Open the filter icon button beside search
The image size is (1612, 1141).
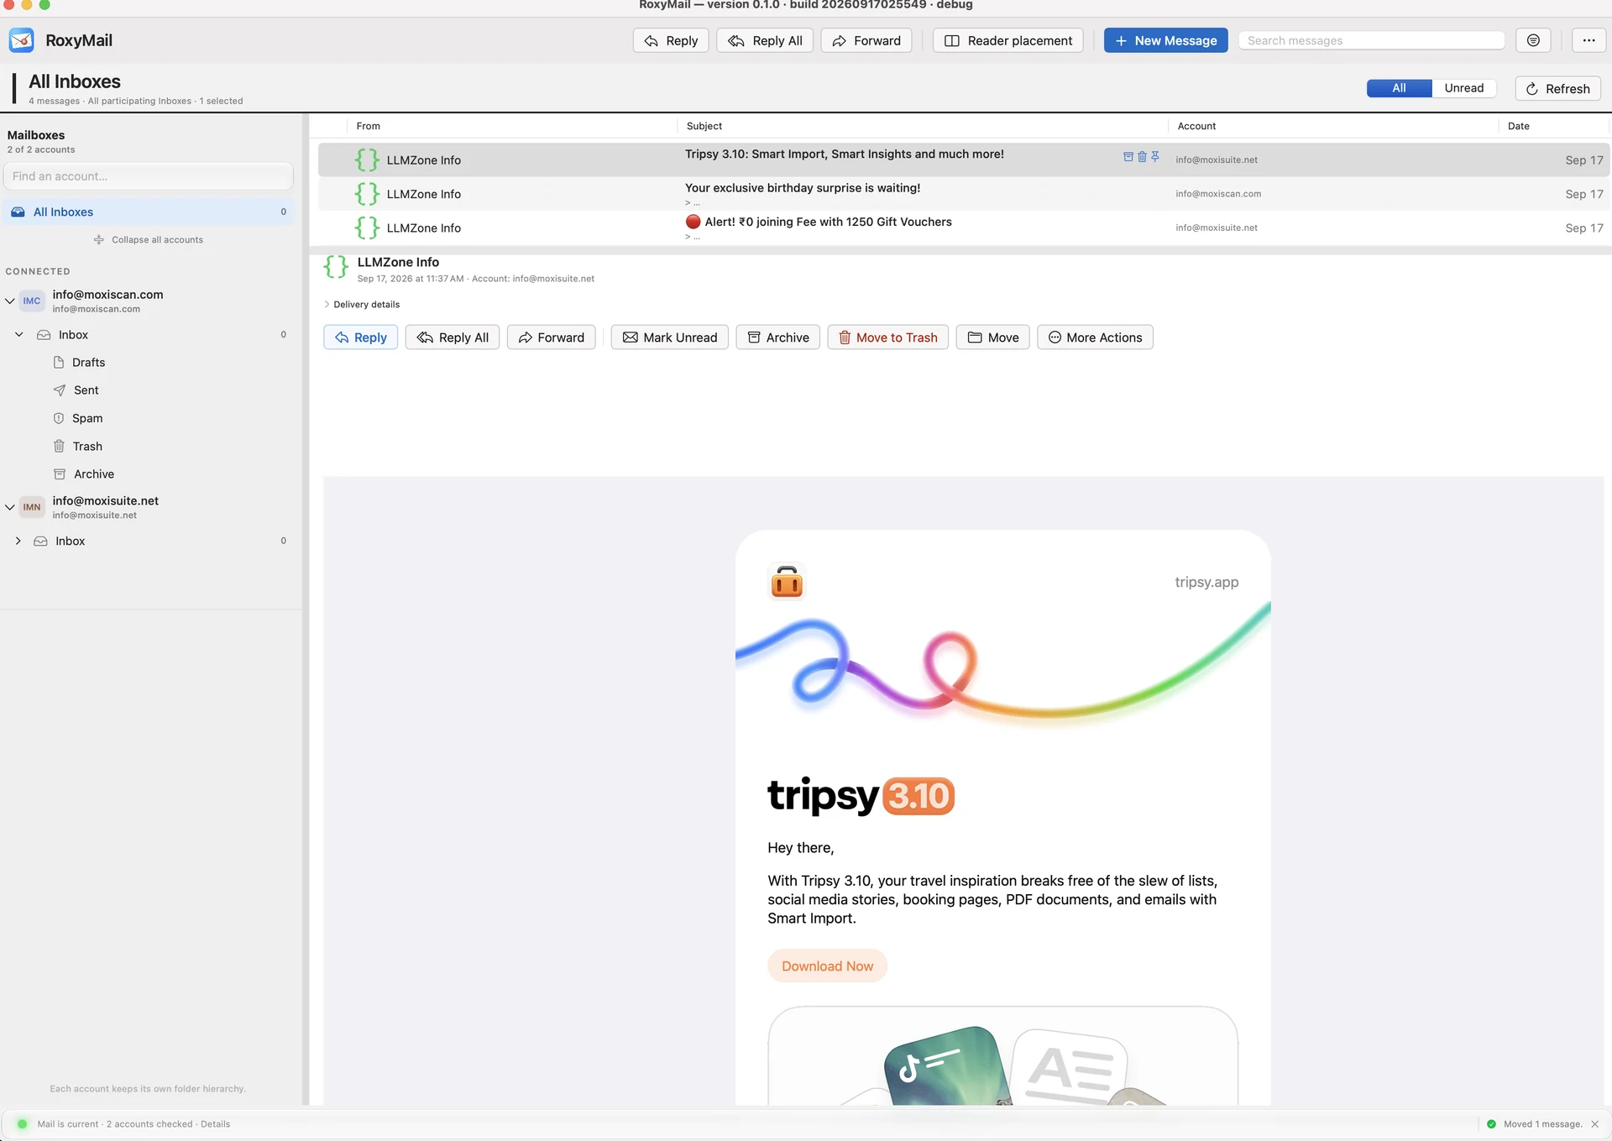tap(1533, 40)
